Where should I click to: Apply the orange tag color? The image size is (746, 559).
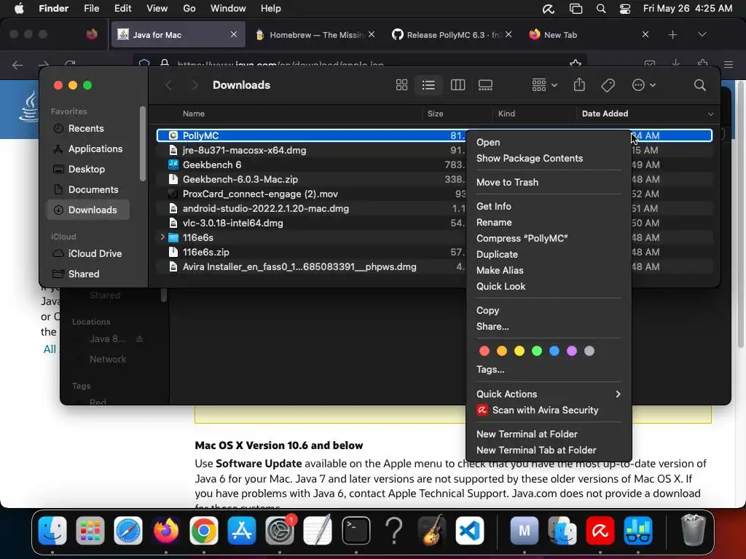(502, 351)
